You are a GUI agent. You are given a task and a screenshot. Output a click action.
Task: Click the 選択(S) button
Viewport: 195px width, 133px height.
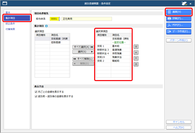(83, 52)
